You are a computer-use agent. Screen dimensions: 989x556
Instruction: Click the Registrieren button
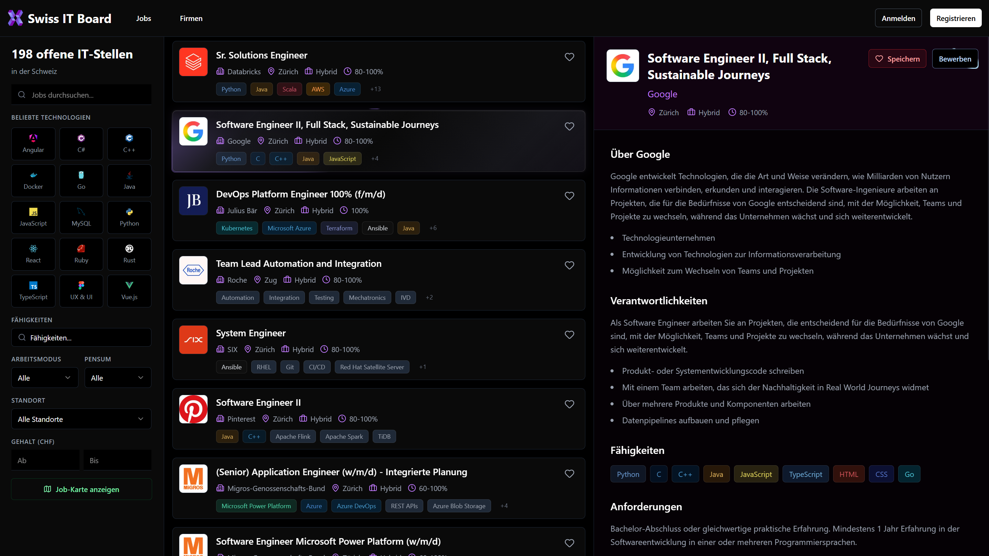click(956, 18)
